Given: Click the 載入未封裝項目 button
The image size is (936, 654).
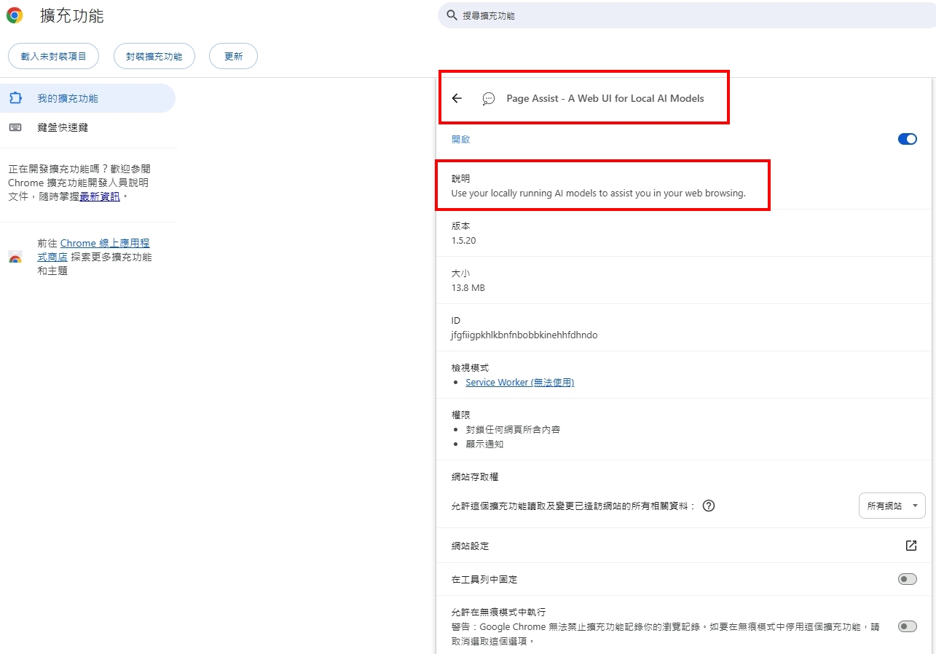Looking at the screenshot, I should pyautogui.click(x=53, y=56).
